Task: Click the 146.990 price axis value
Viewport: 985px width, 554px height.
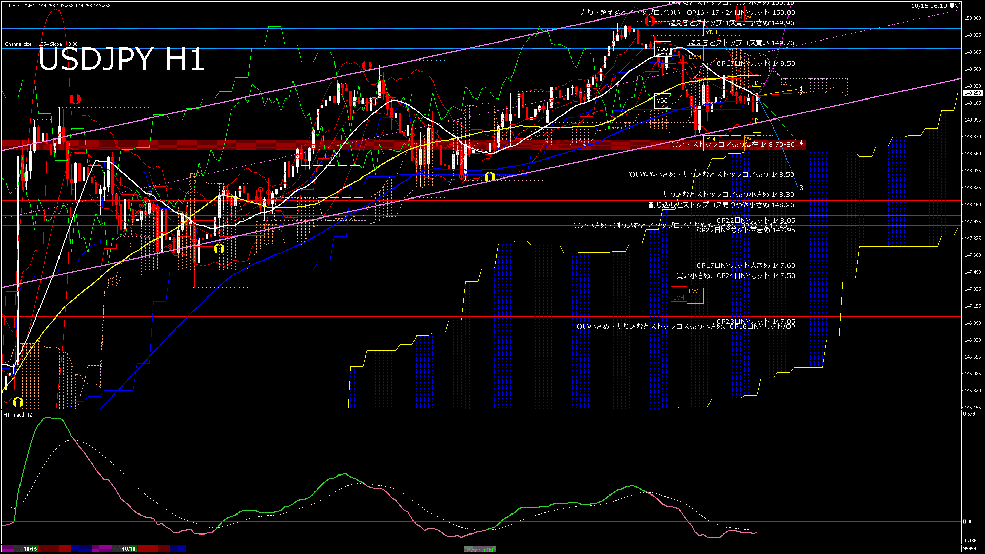Action: point(973,323)
